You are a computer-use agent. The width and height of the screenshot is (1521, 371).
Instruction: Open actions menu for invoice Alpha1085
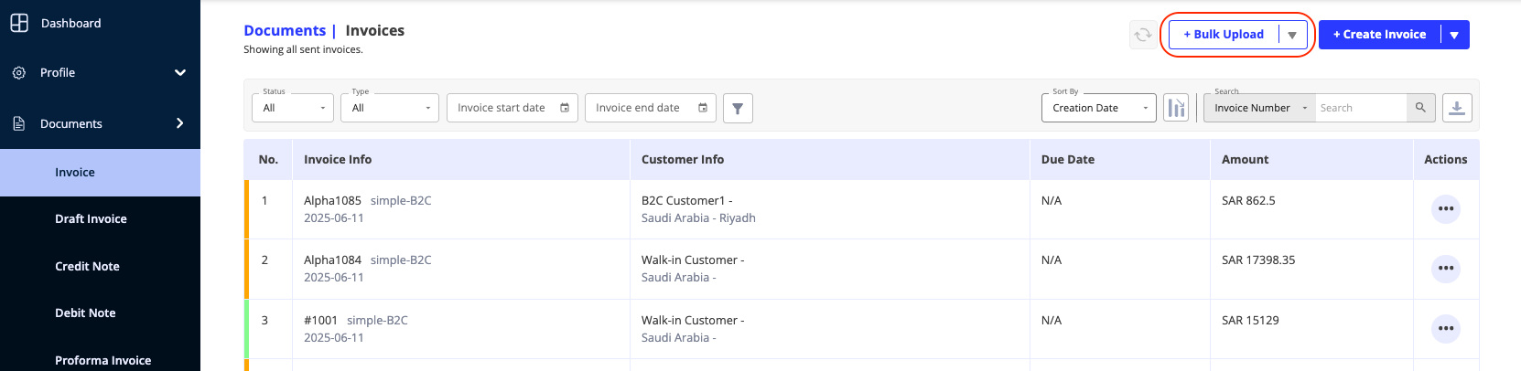(1446, 209)
